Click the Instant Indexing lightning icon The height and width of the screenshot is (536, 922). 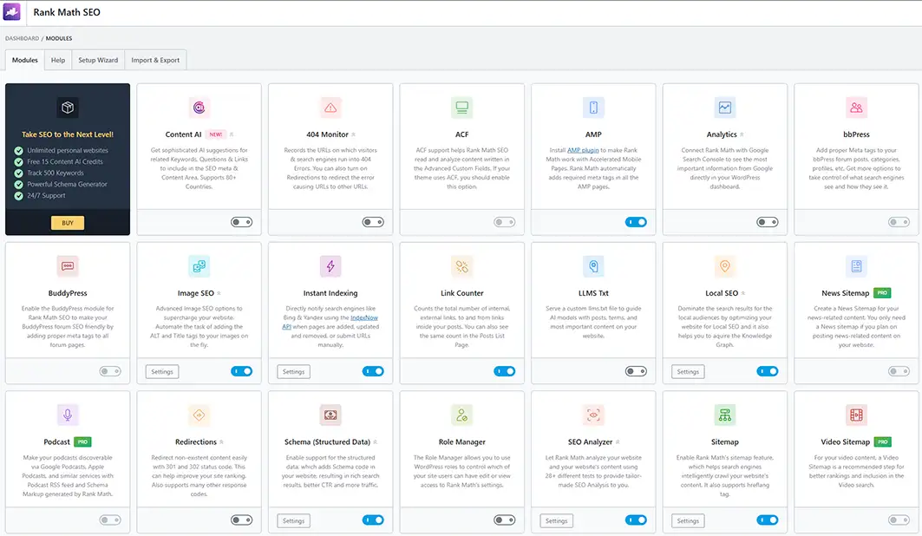pos(330,266)
